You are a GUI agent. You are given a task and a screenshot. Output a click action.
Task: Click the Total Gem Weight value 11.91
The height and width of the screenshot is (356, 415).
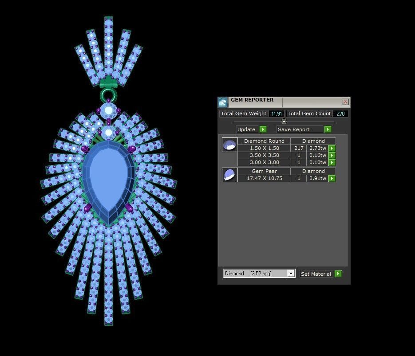pos(277,113)
